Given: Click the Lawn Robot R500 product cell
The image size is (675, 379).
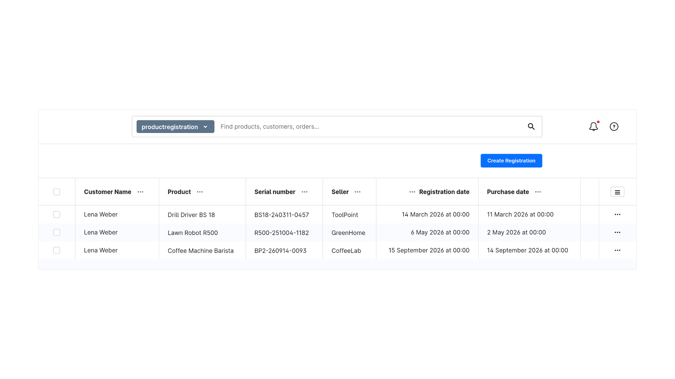Looking at the screenshot, I should click(193, 233).
